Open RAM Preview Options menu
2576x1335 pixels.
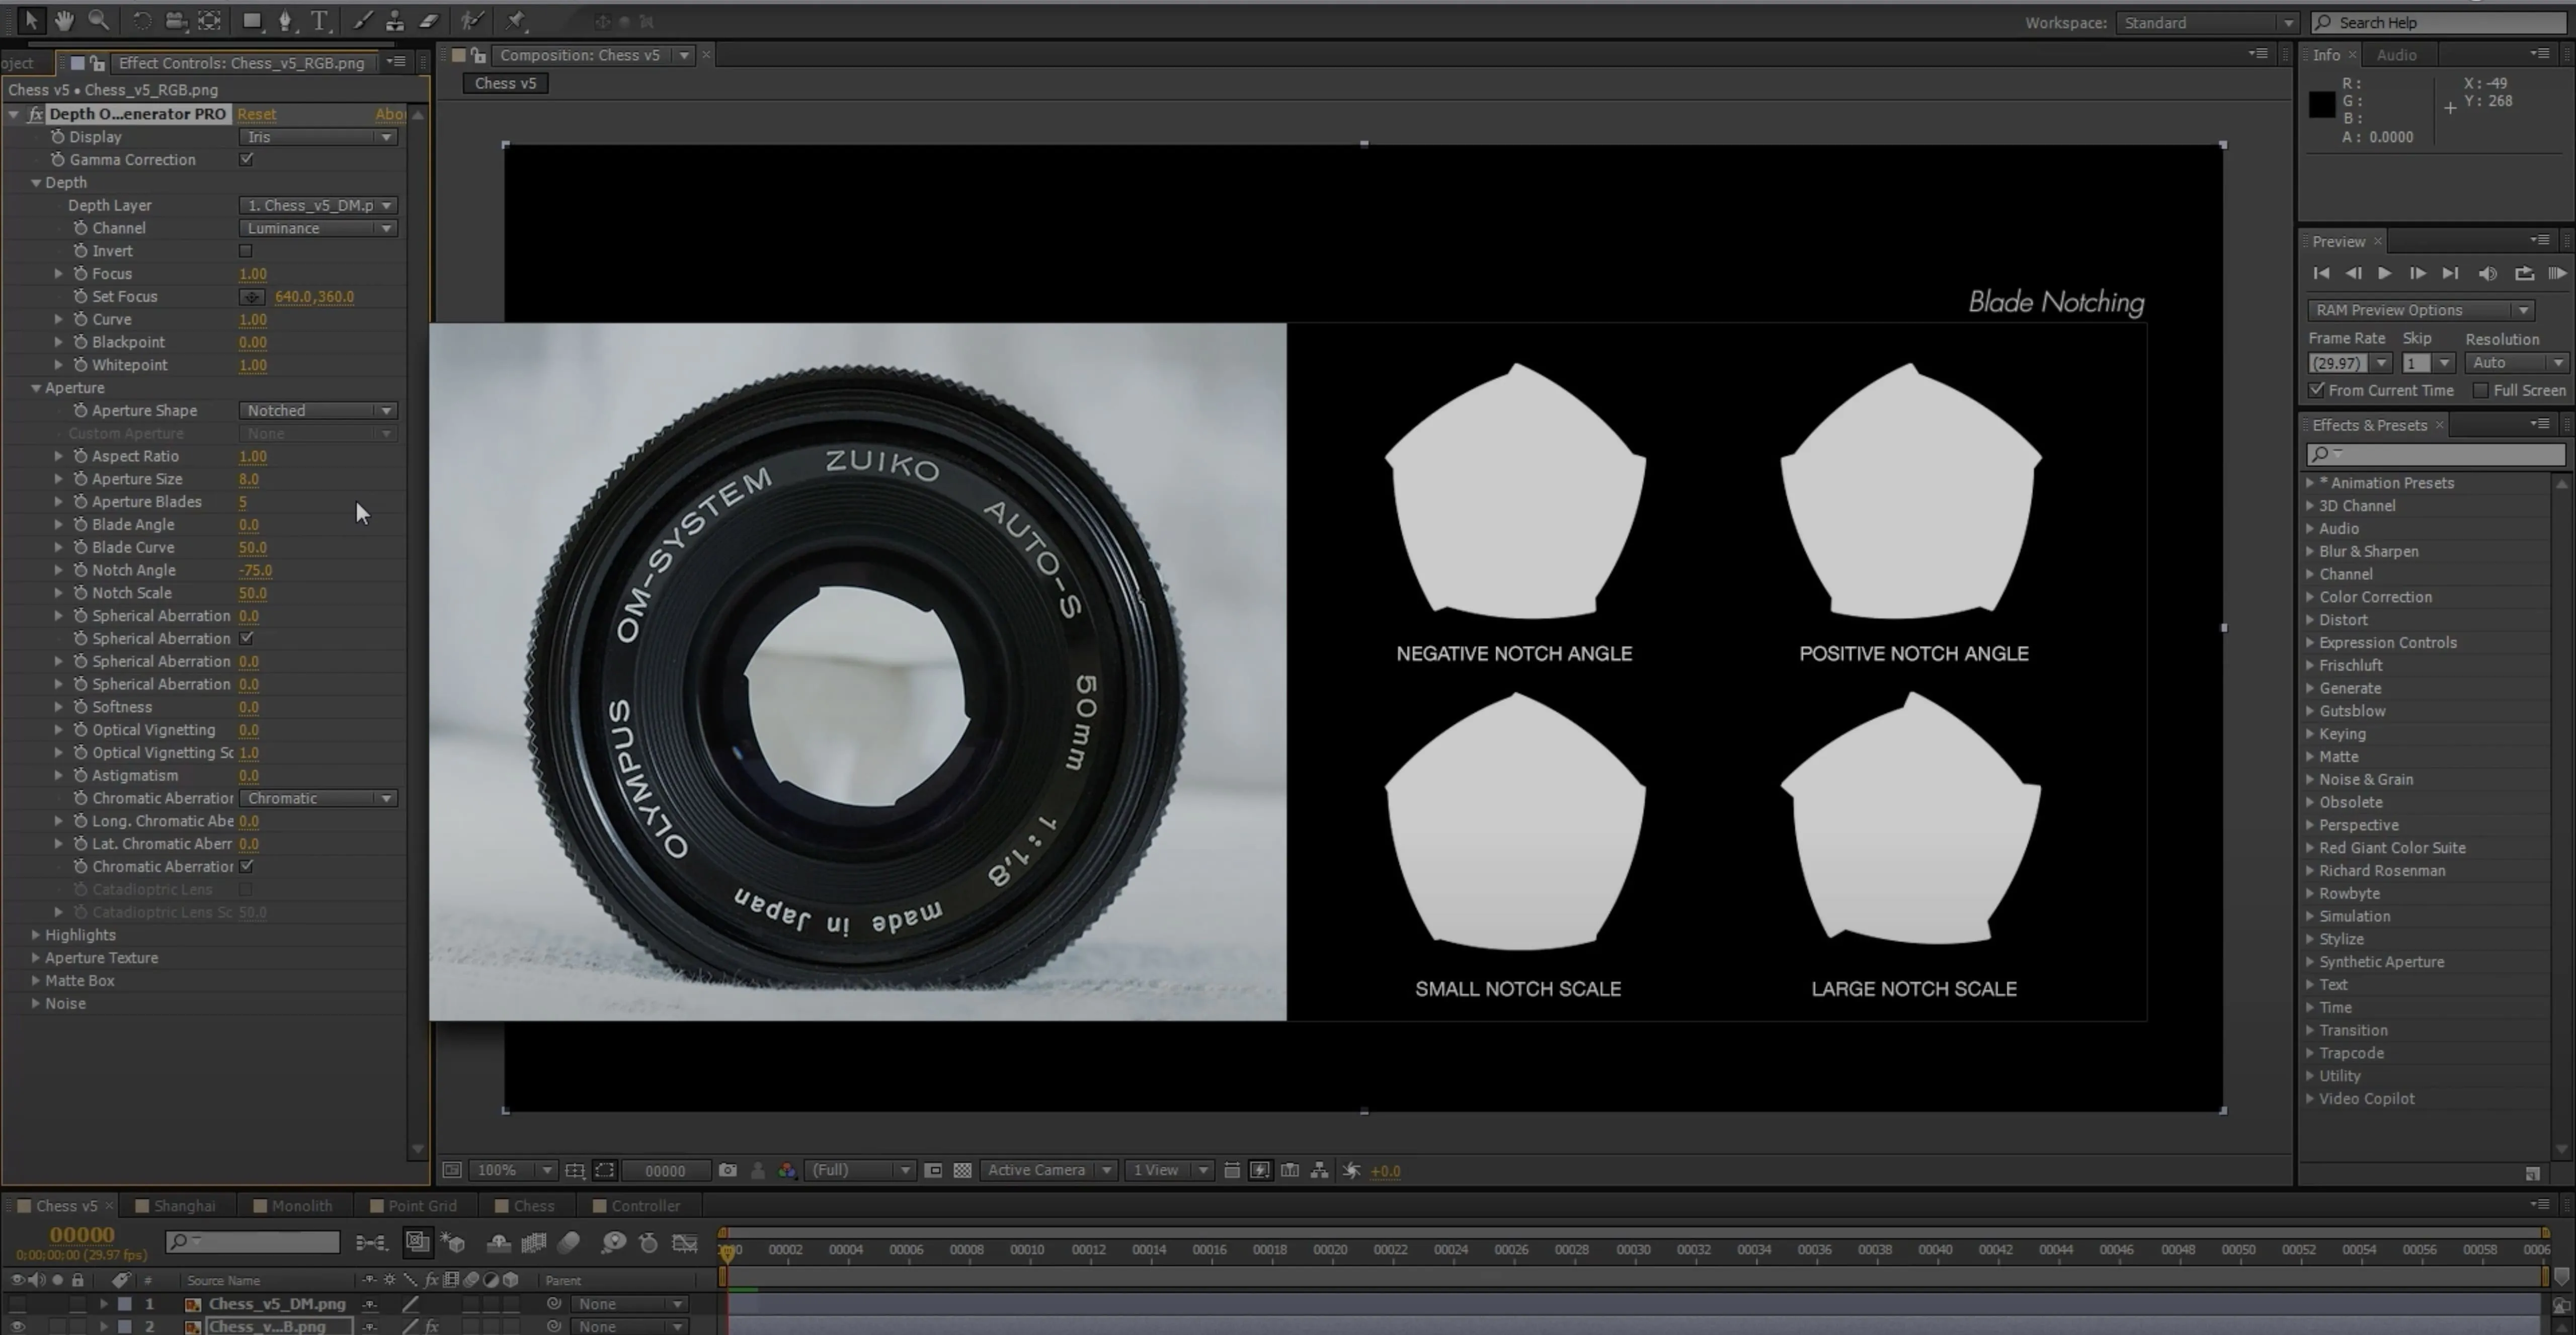point(2420,310)
